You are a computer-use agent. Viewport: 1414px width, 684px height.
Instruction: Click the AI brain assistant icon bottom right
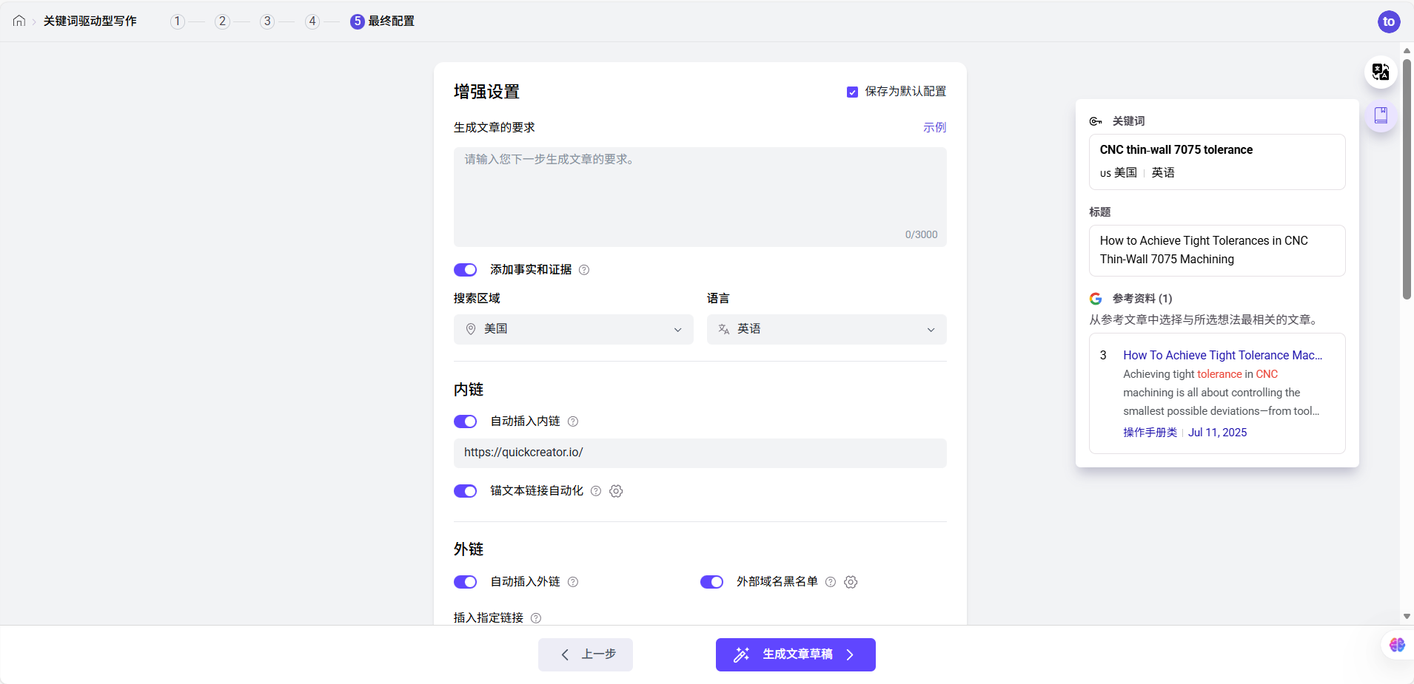[x=1396, y=645]
